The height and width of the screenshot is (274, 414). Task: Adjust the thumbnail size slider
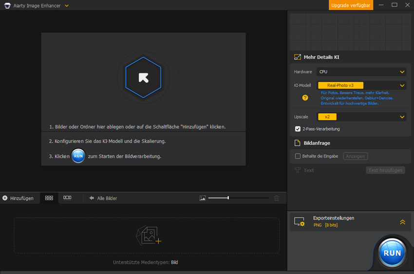[238, 198]
